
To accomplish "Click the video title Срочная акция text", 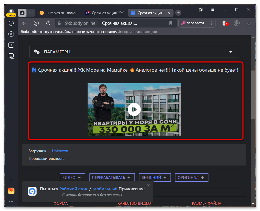I will click(138, 70).
